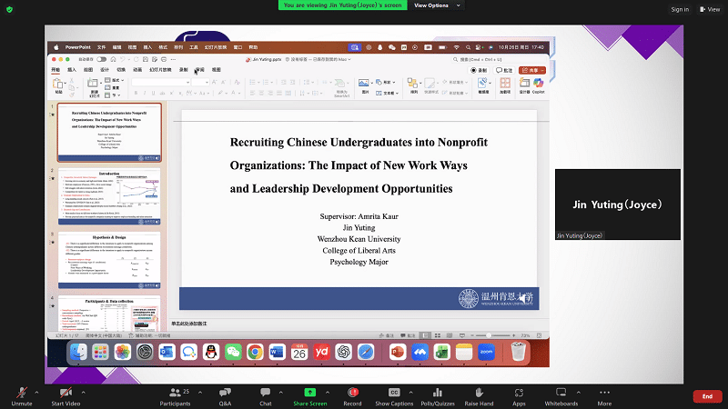Raise Hand in the meeting
The image size is (728, 409).
[479, 392]
